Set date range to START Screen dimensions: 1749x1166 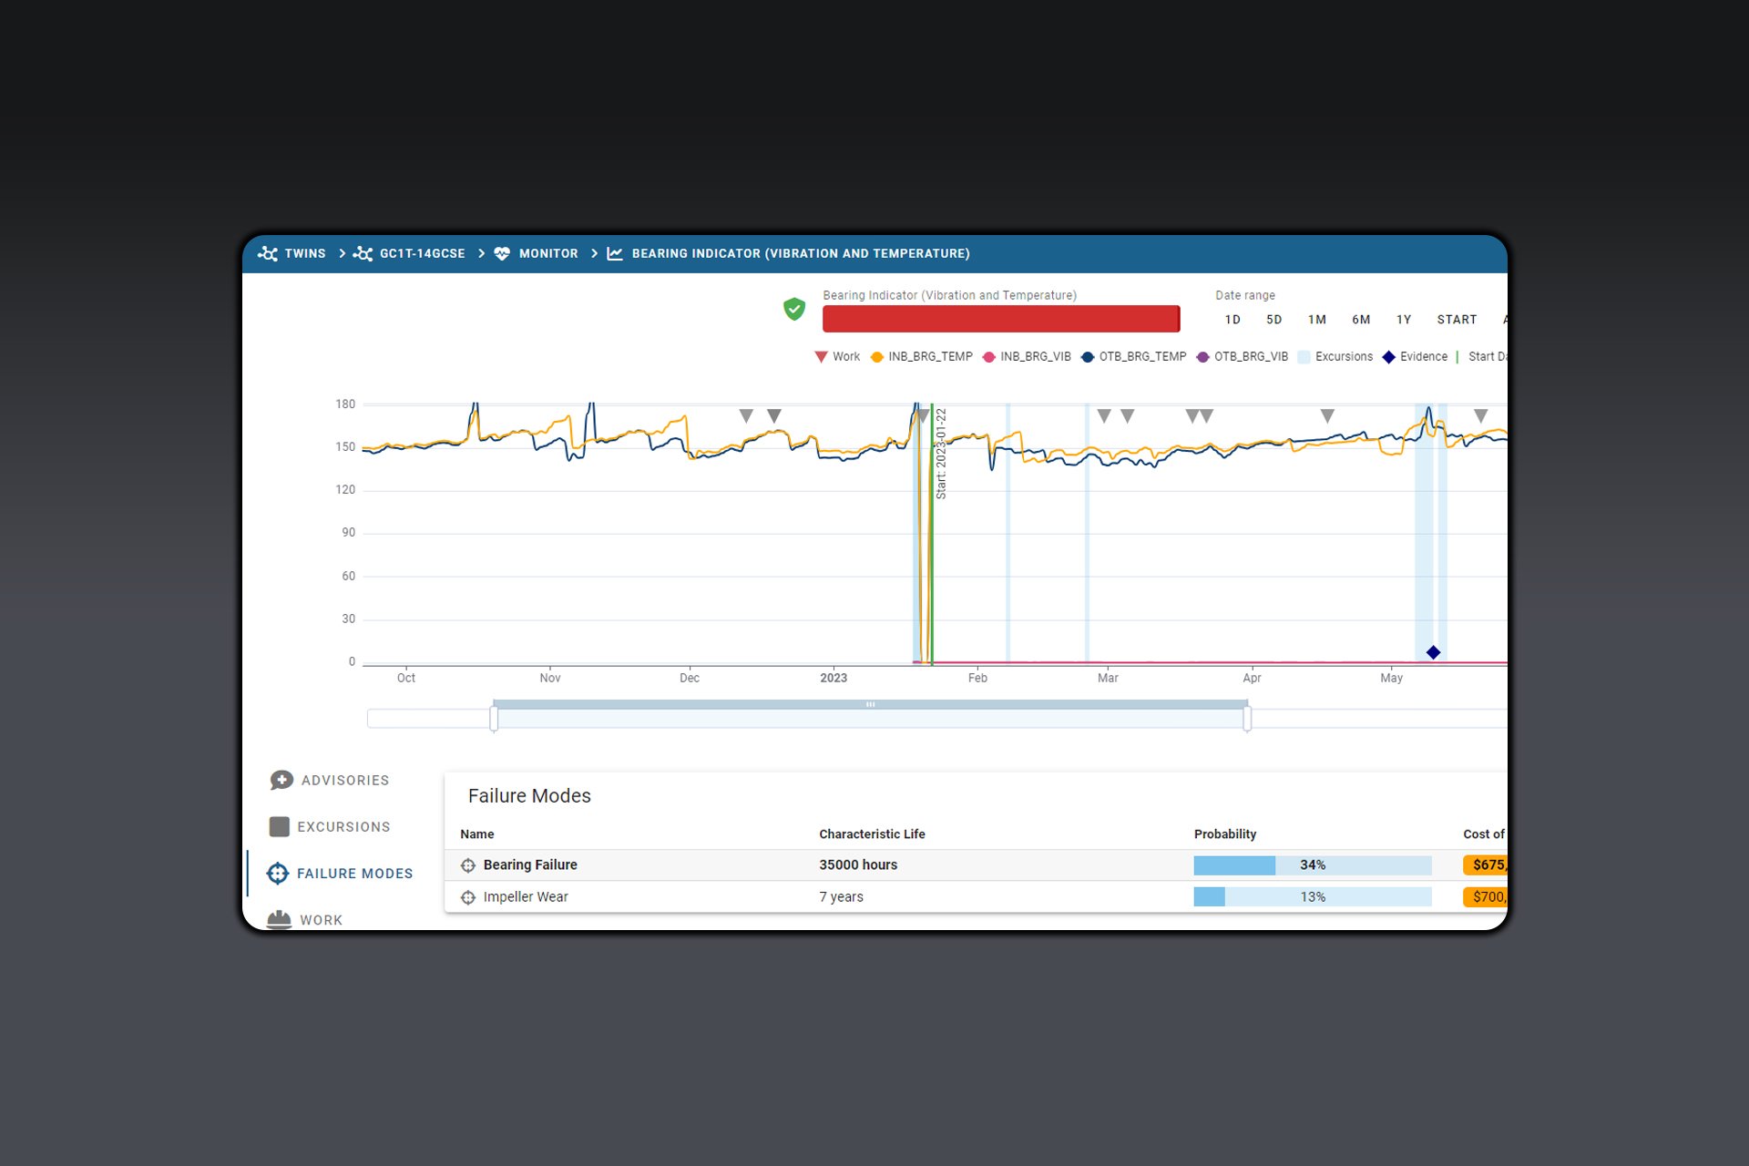click(1456, 320)
